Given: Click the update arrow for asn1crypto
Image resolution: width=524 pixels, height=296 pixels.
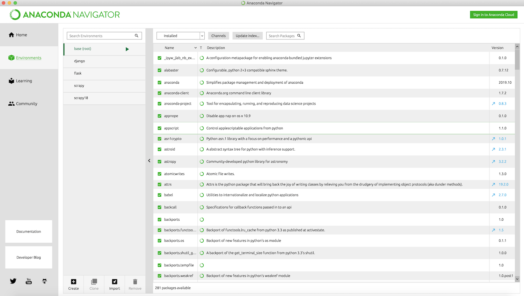Looking at the screenshot, I should click(493, 139).
